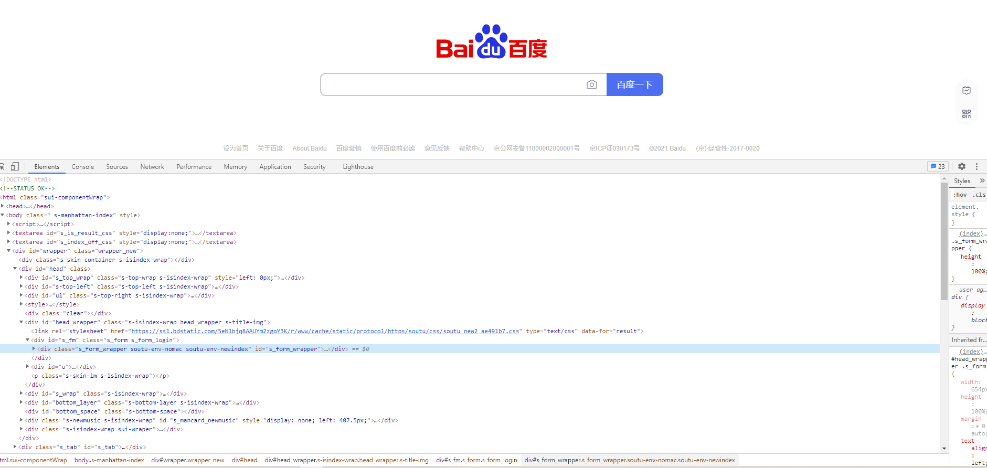Expand the head node
The width and height of the screenshot is (987, 468).
click(3, 206)
